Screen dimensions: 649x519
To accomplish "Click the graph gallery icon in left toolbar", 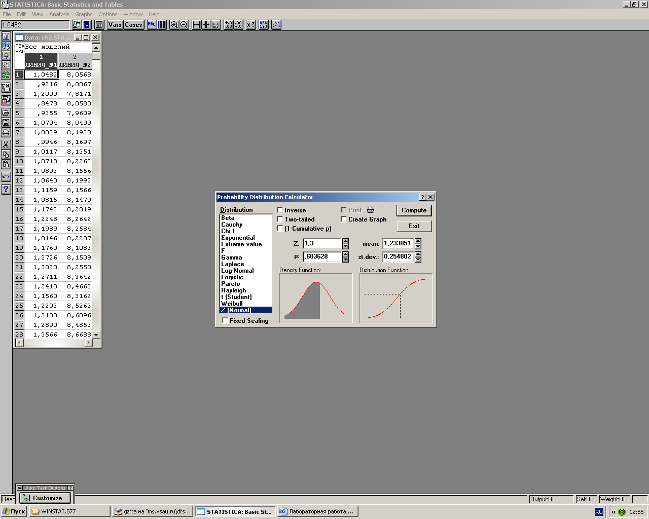I will click(6, 100).
